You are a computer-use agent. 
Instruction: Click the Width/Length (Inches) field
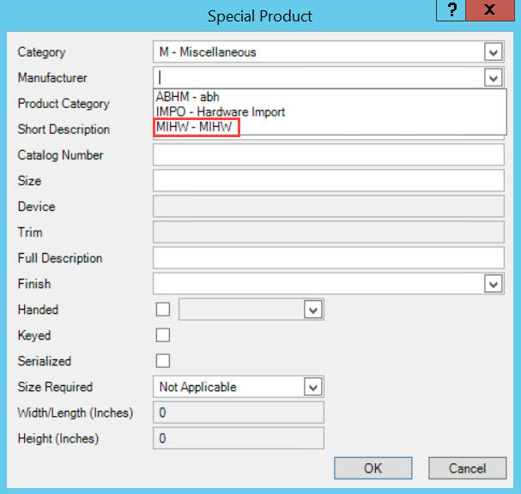(x=239, y=413)
